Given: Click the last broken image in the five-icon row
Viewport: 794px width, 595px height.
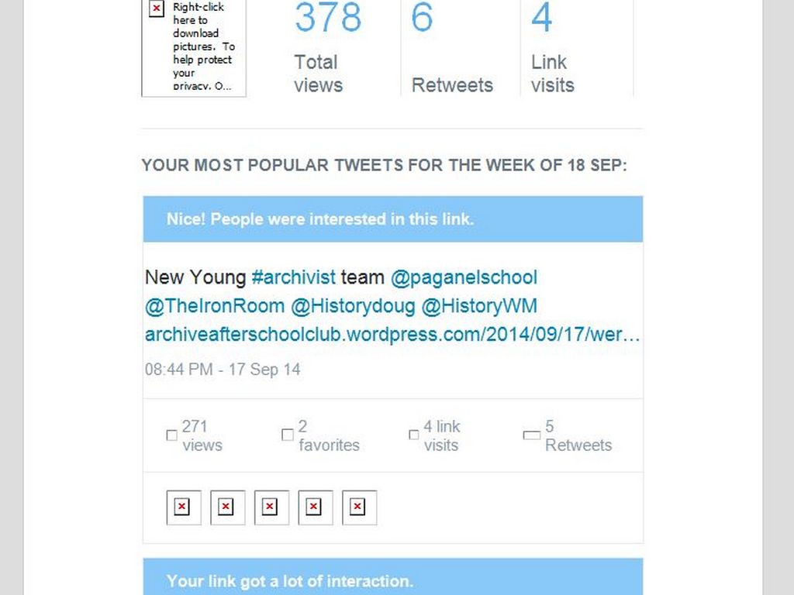Looking at the screenshot, I should click(x=358, y=507).
